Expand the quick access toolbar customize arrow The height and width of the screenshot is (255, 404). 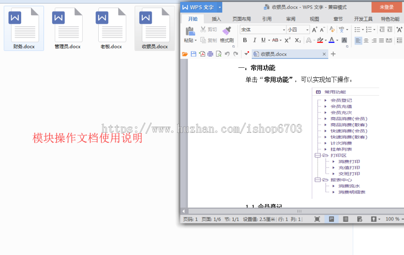[x=246, y=54]
